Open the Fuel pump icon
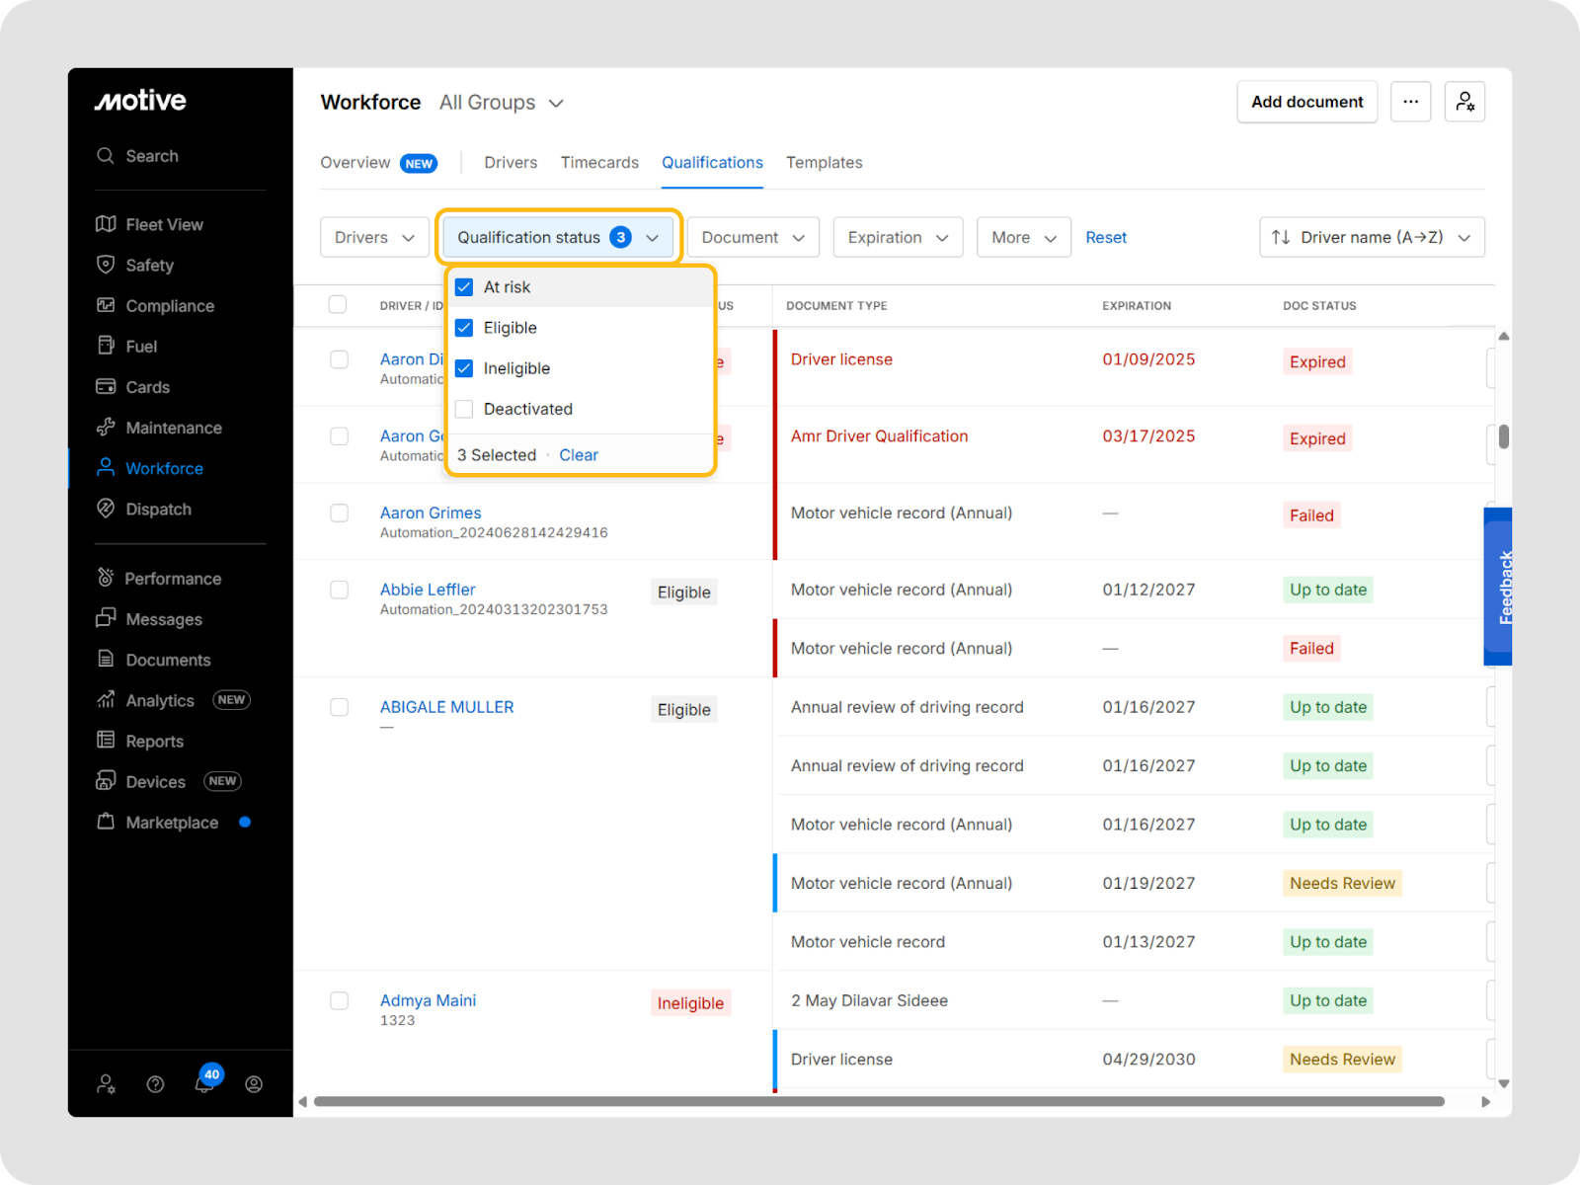Screen dimensions: 1580x1185 [x=106, y=346]
